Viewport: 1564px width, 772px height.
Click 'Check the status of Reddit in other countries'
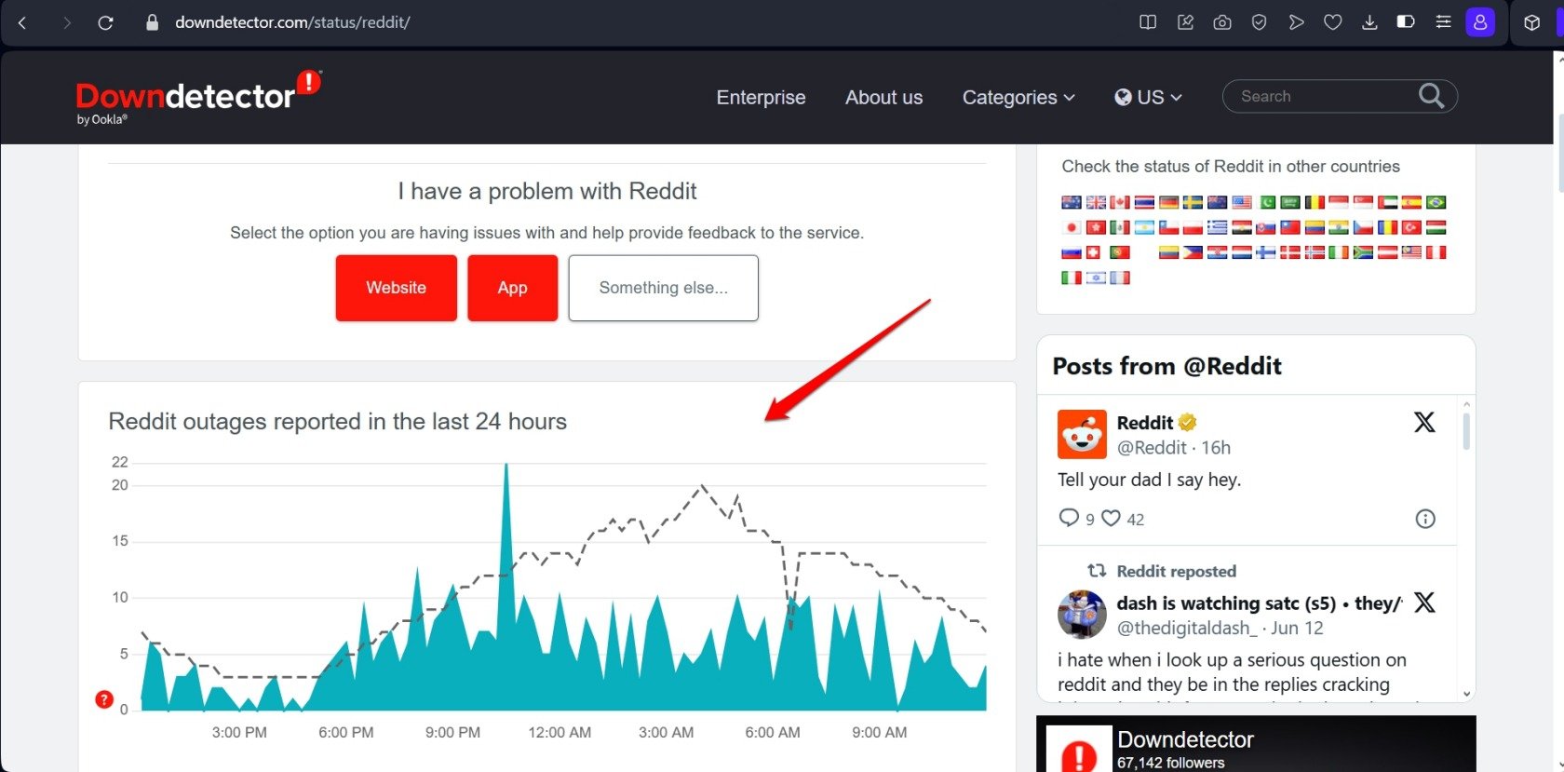[1231, 167]
